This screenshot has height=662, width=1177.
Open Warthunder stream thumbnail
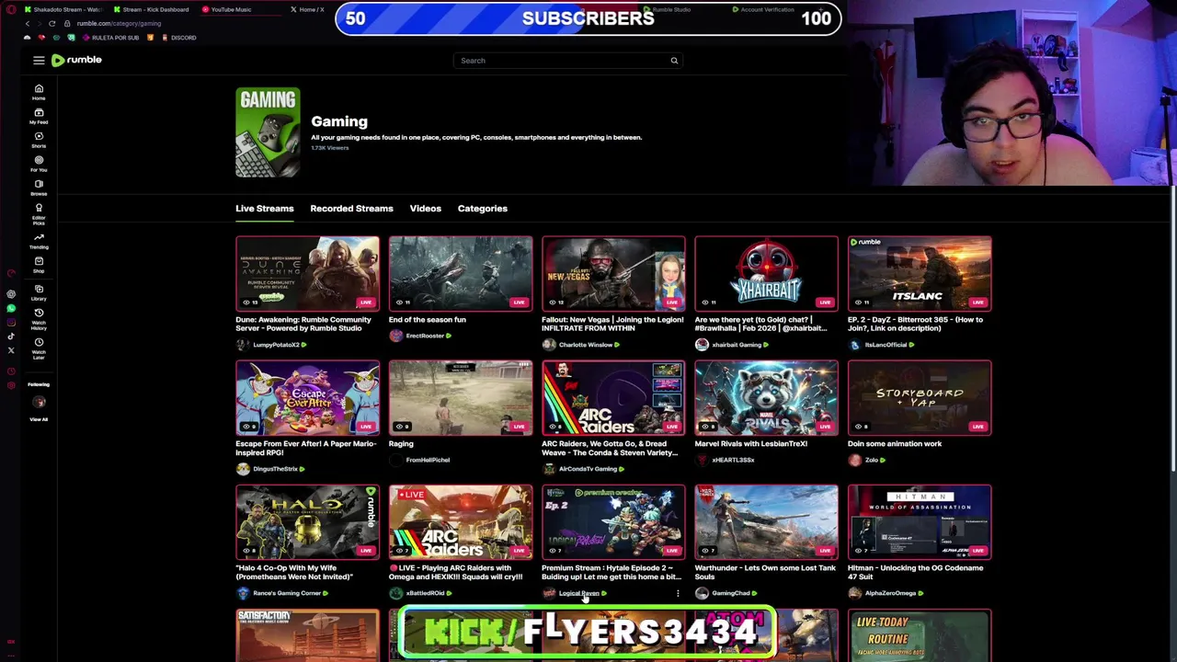[x=767, y=521]
